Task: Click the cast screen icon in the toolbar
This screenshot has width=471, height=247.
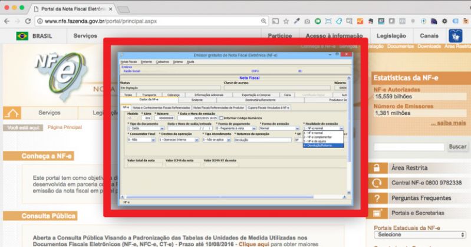Action: tap(275, 21)
